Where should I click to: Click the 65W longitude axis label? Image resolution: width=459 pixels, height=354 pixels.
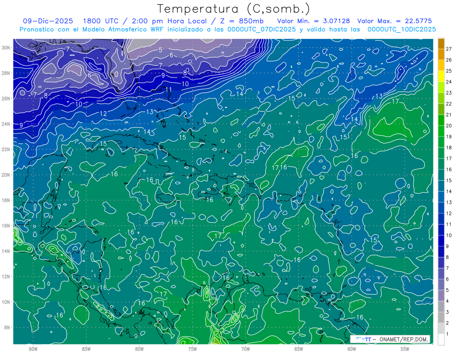tap(299, 349)
